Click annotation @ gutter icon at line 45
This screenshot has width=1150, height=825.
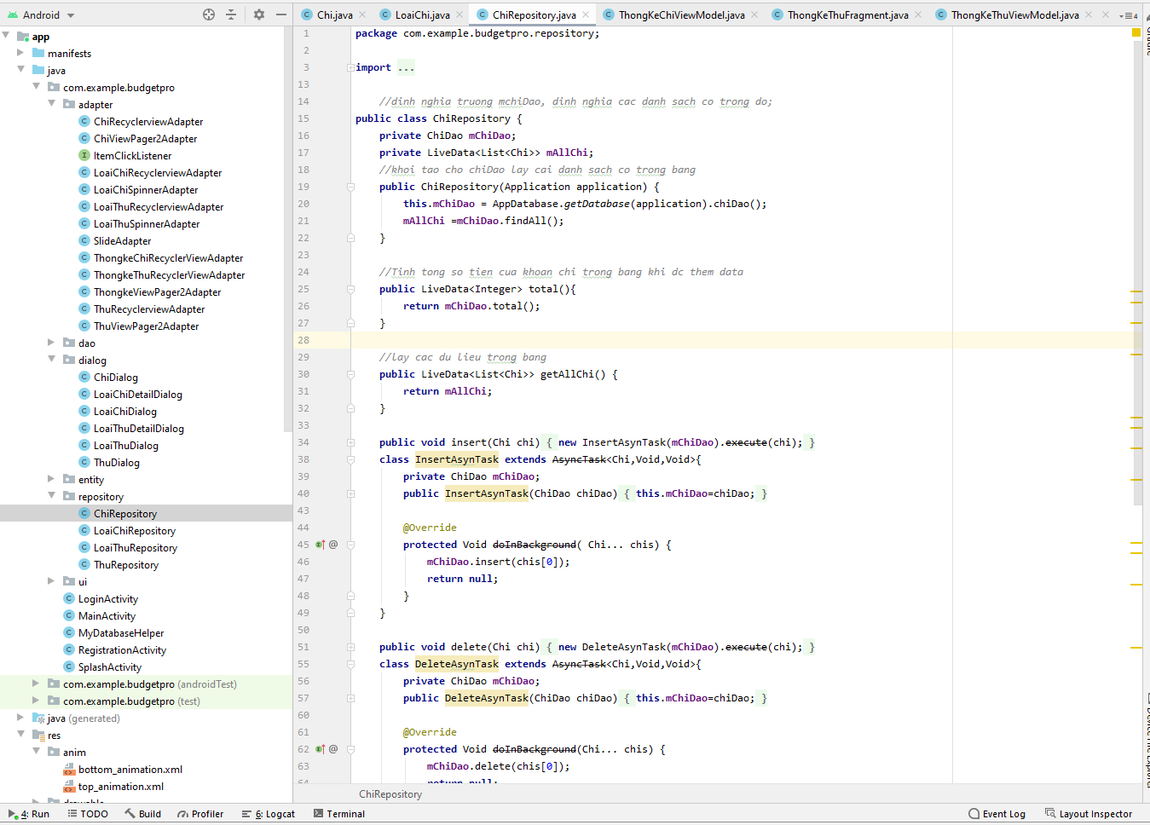(333, 545)
